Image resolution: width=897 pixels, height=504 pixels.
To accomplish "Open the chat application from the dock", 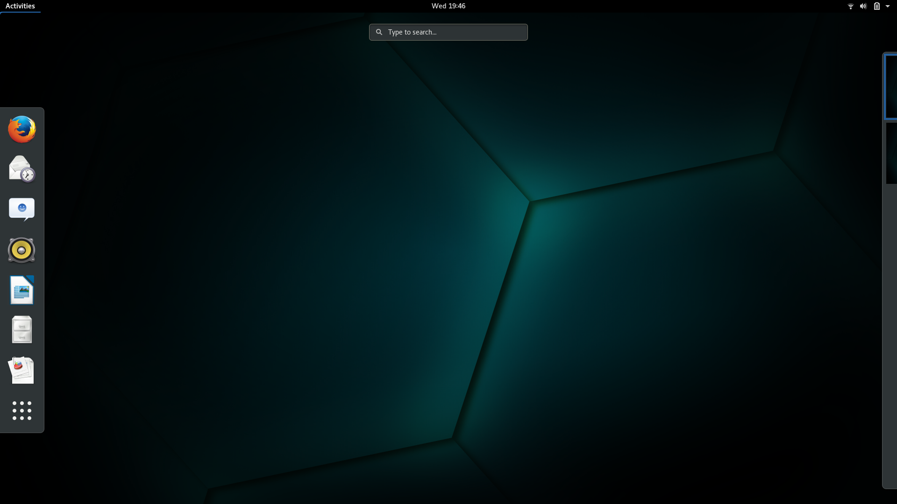I will point(21,209).
